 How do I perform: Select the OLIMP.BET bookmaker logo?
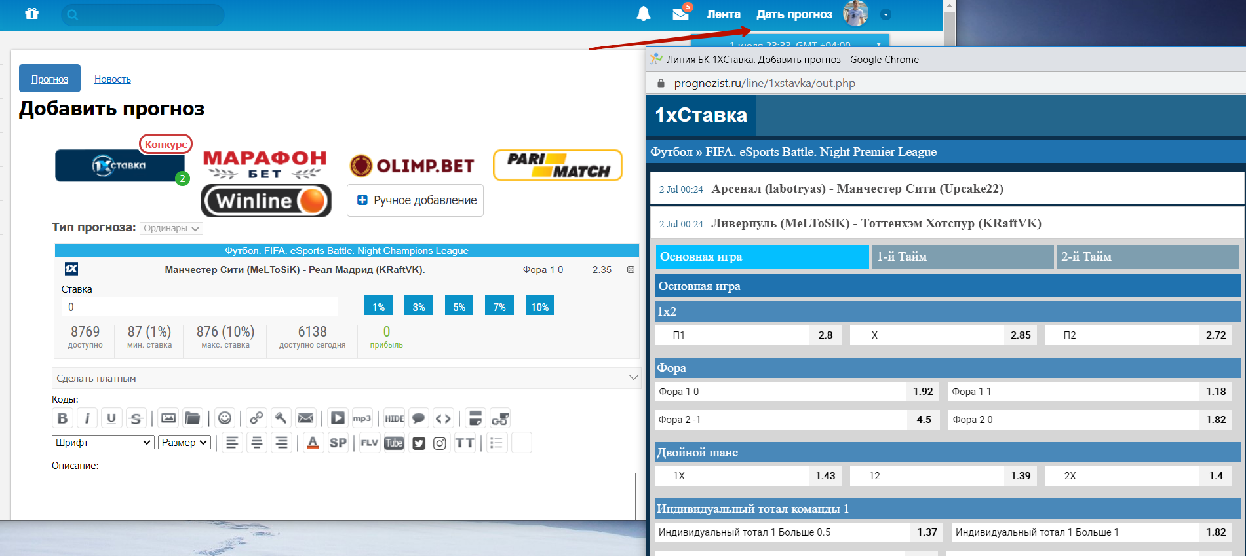click(412, 166)
